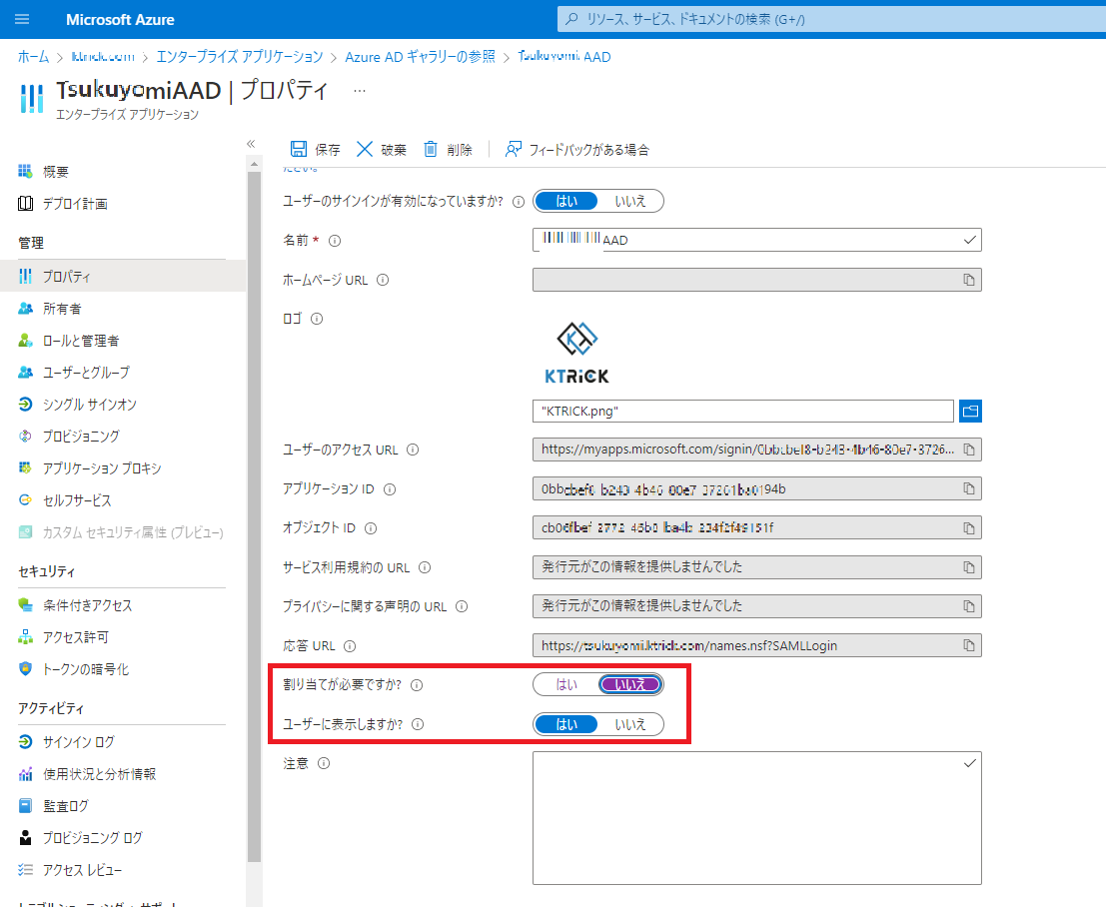Show info tooltip for ホームページ URL
The image size is (1106, 907).
coord(383,280)
